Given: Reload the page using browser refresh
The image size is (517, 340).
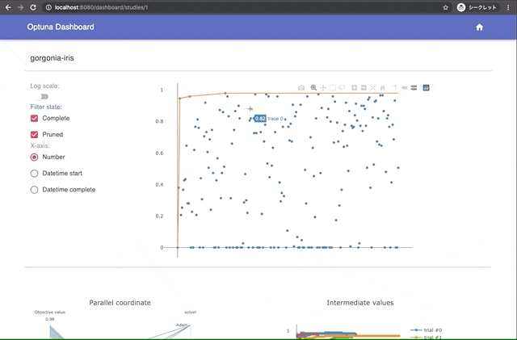Looking at the screenshot, I should pyautogui.click(x=33, y=7).
